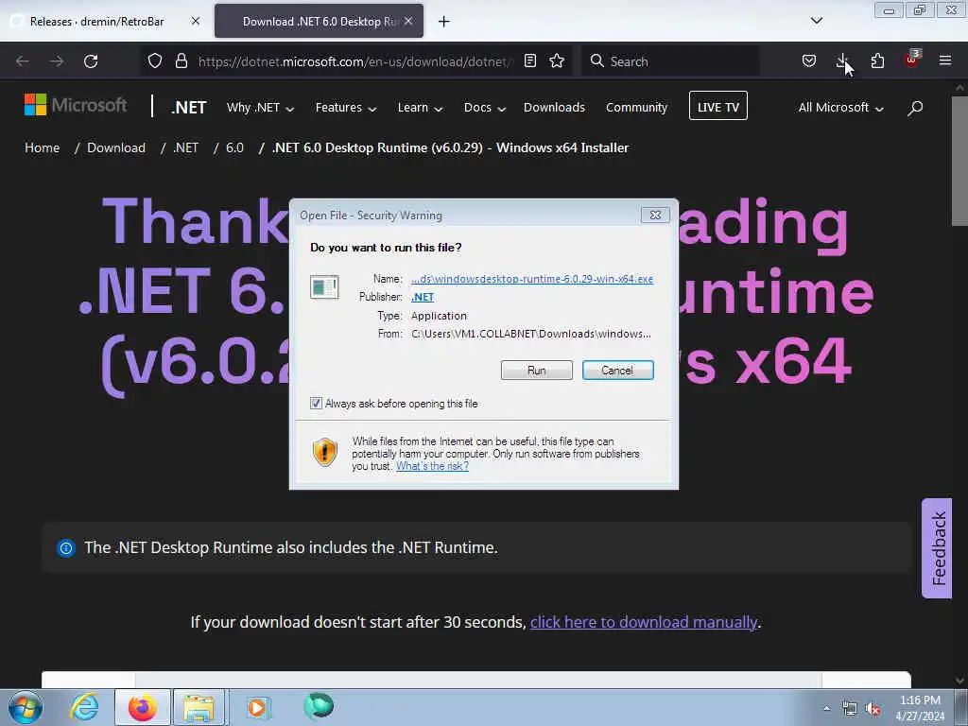Open the tracking protection shield icon
The width and height of the screenshot is (968, 726).
coord(155,61)
